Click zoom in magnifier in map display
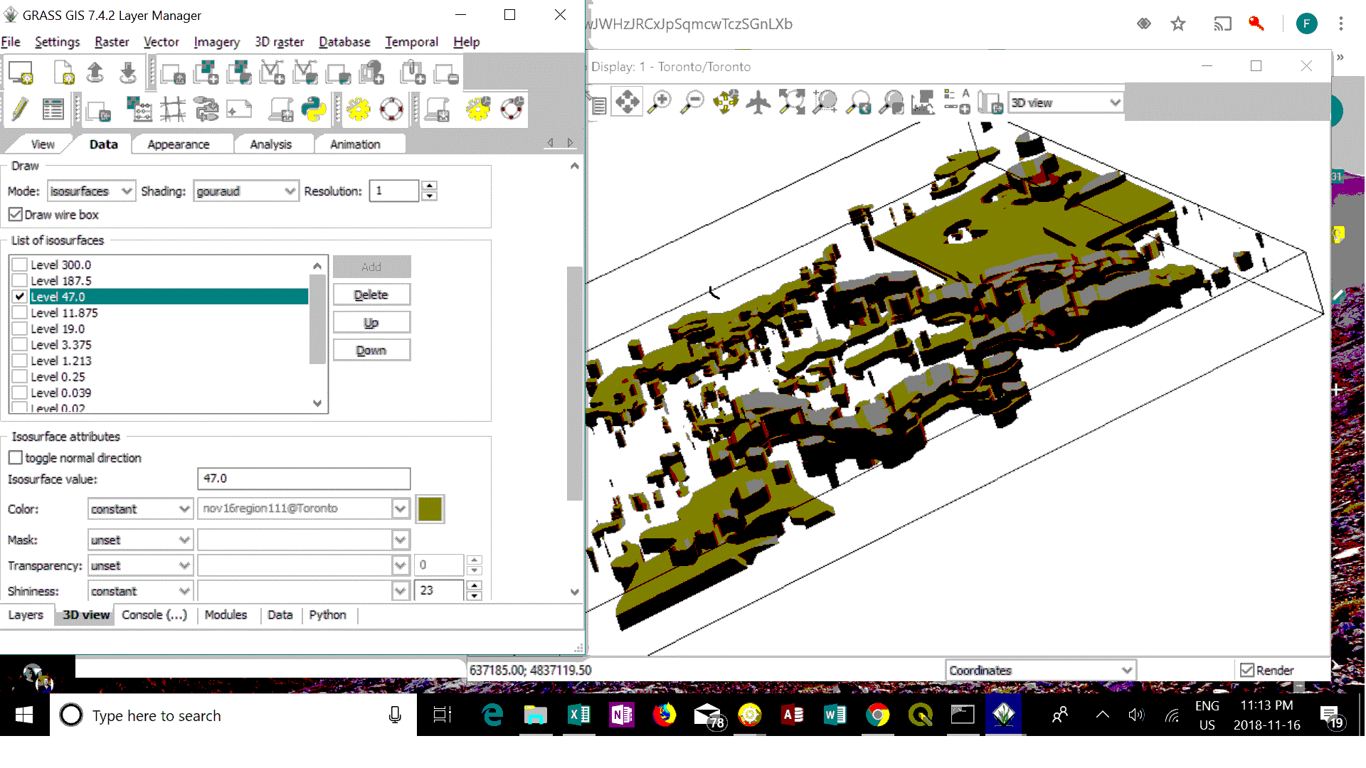The height and width of the screenshot is (768, 1366). coord(660,102)
